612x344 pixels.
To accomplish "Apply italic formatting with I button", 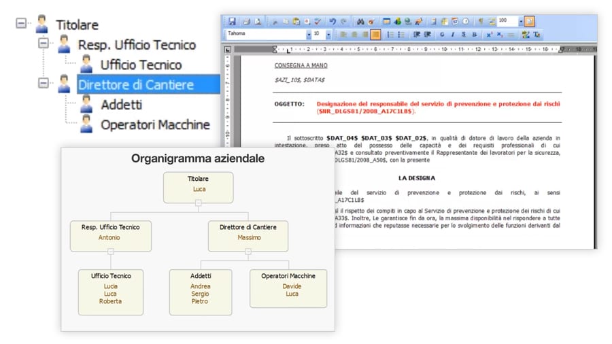I will point(453,34).
